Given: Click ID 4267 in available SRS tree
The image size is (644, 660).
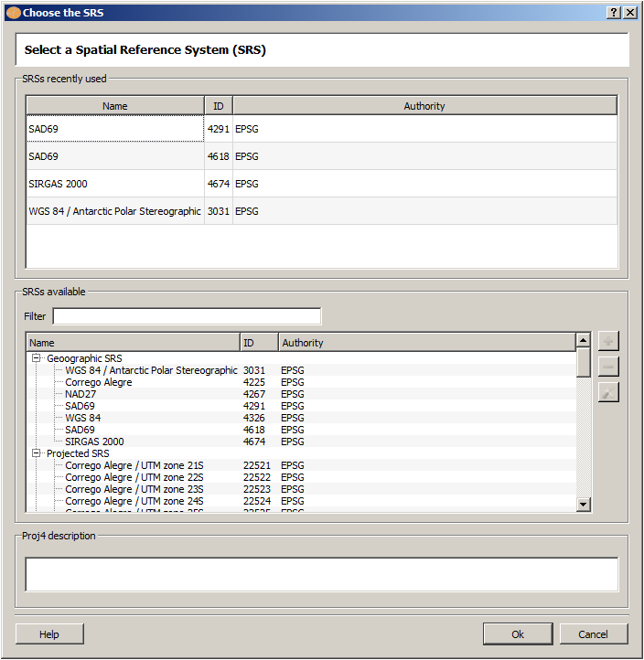Looking at the screenshot, I should click(x=254, y=394).
